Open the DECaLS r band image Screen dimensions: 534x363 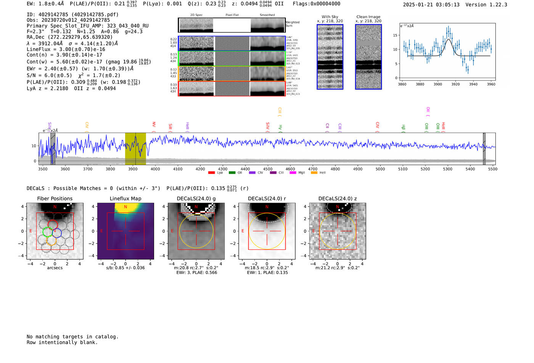(x=267, y=231)
